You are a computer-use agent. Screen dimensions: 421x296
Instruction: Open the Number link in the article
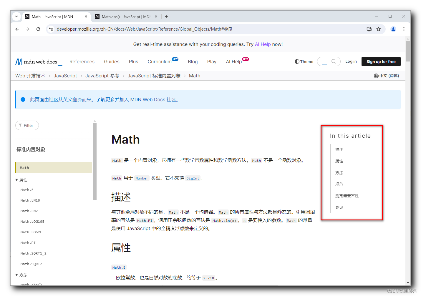point(142,178)
